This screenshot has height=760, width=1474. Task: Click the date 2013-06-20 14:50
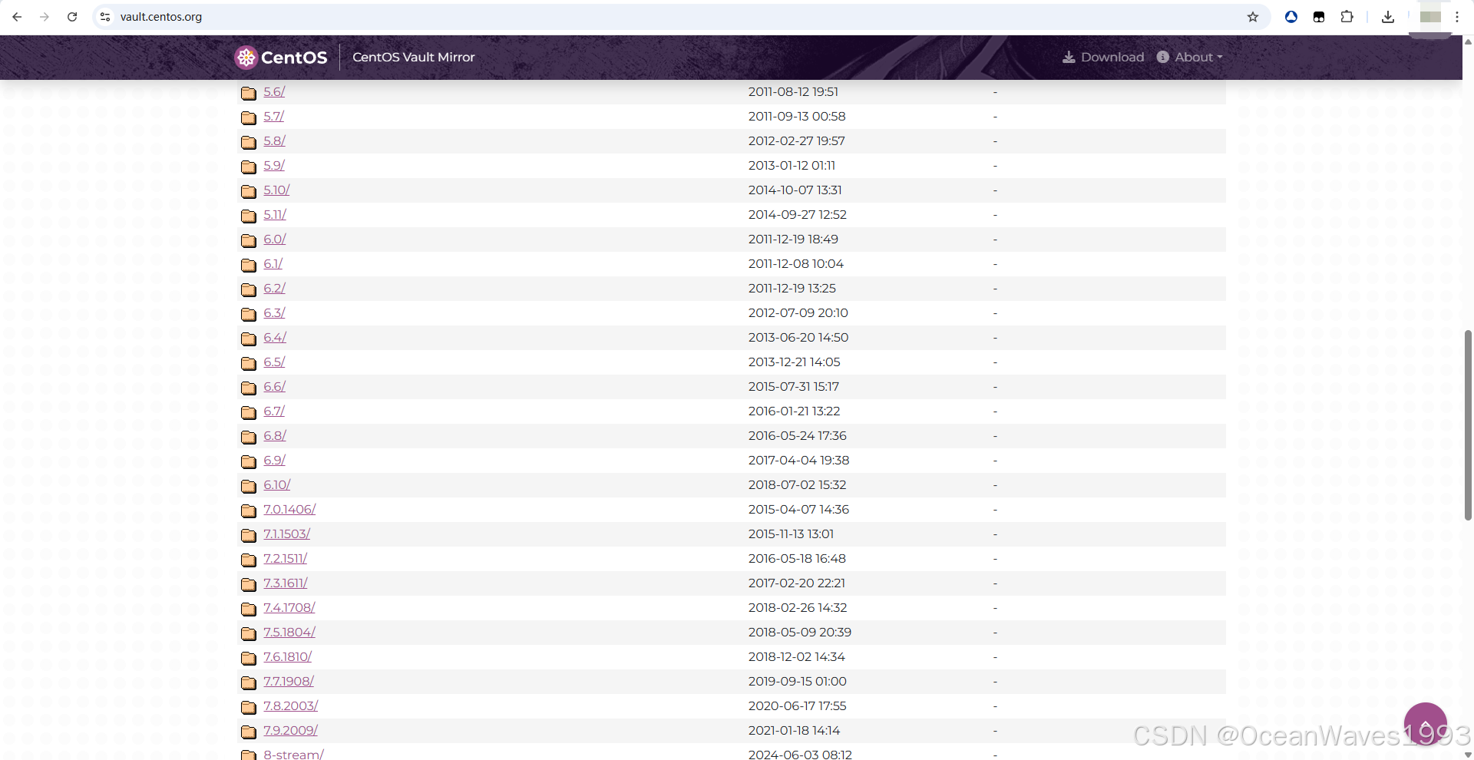tap(798, 337)
